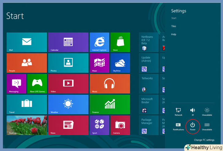Click the Keyboard Unavailable icon
This screenshot has height=151, width=223.
coord(207,126)
